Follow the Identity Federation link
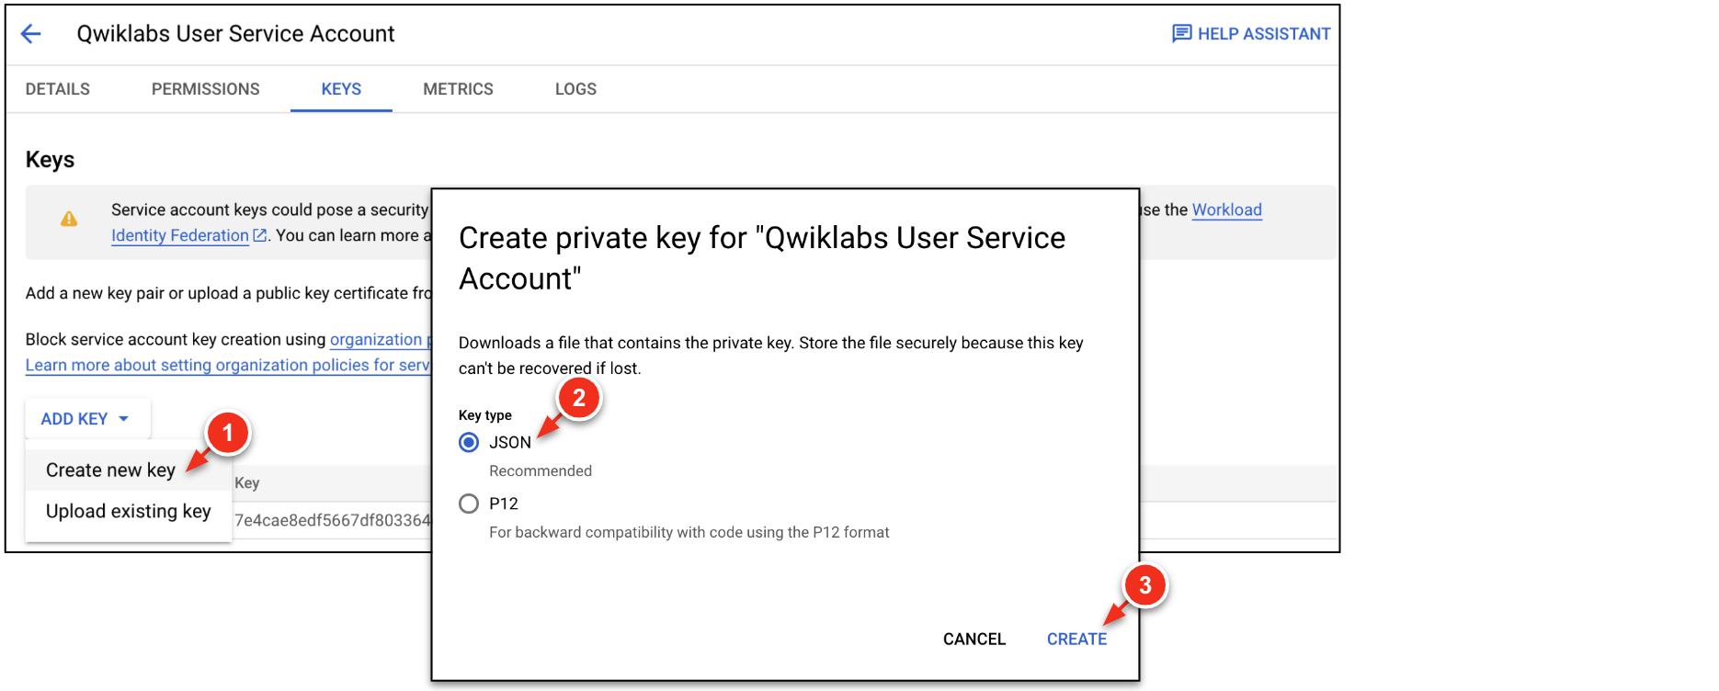 pyautogui.click(x=180, y=236)
